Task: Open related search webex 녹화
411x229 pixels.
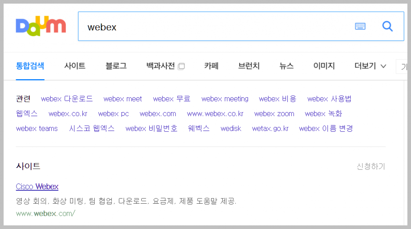Action: point(324,114)
